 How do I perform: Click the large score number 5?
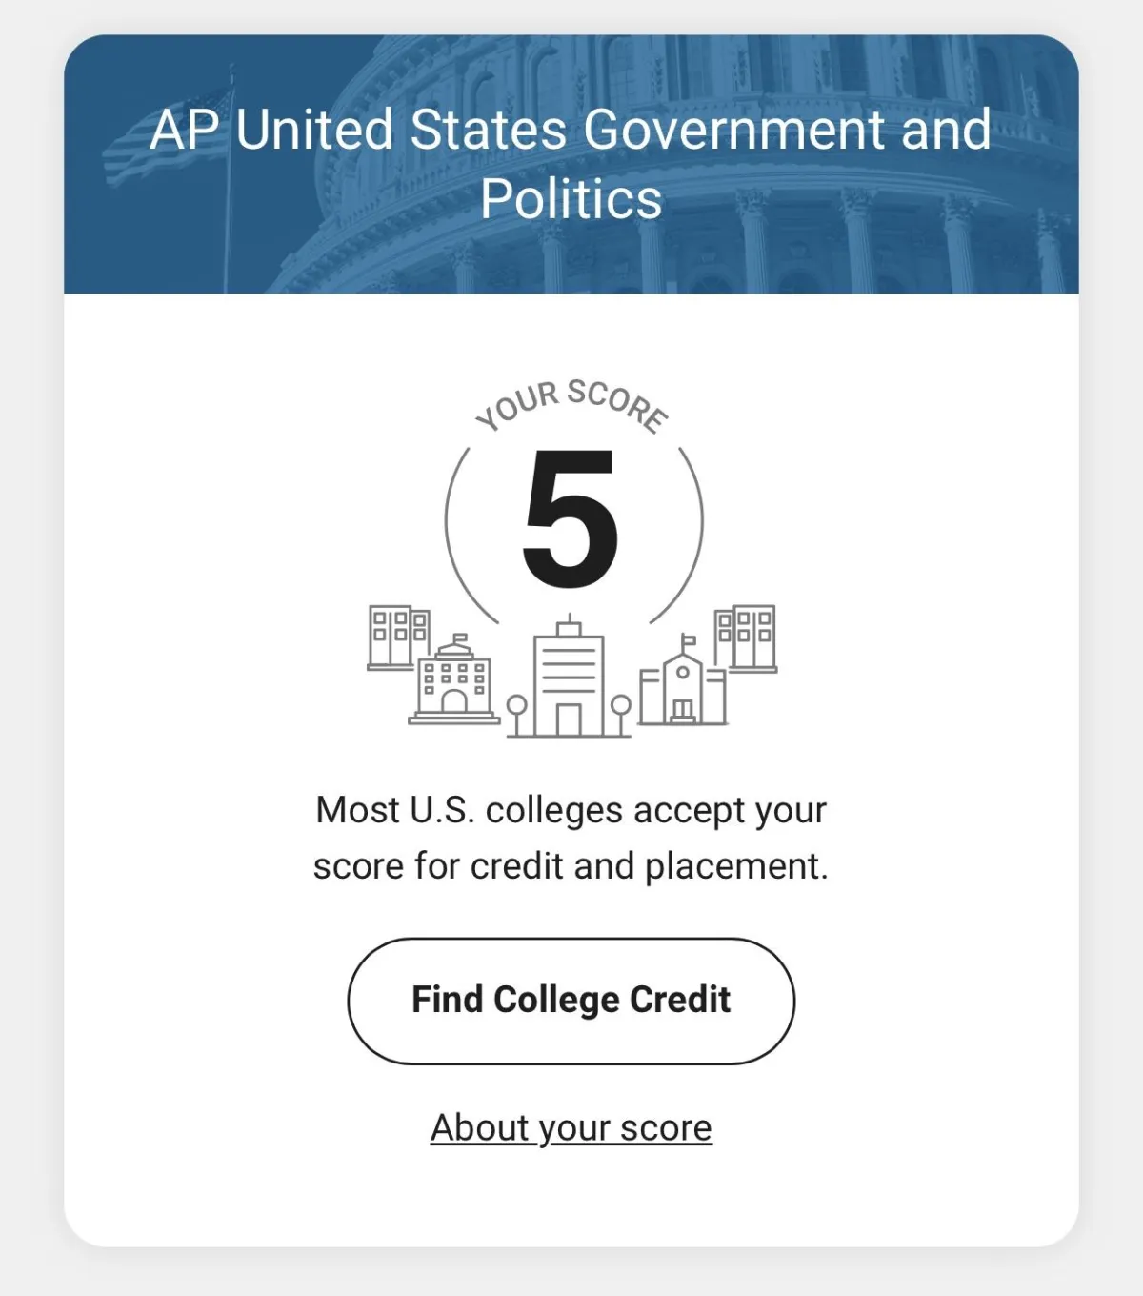coord(571,518)
